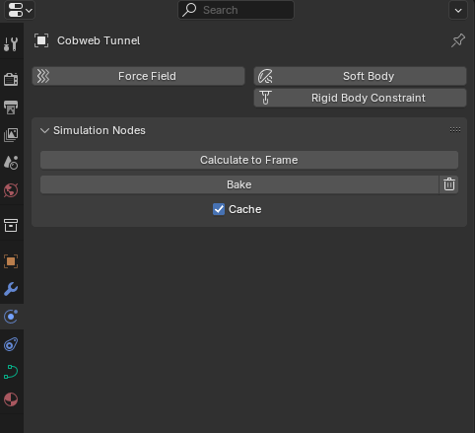The image size is (475, 433).
Task: Add a Rigid Body Constraint
Action: click(360, 98)
